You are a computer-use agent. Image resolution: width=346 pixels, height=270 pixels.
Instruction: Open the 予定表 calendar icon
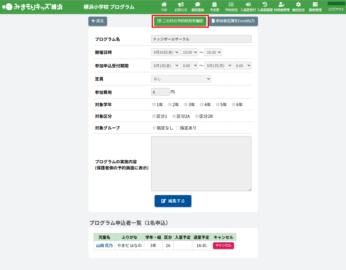[214, 4]
